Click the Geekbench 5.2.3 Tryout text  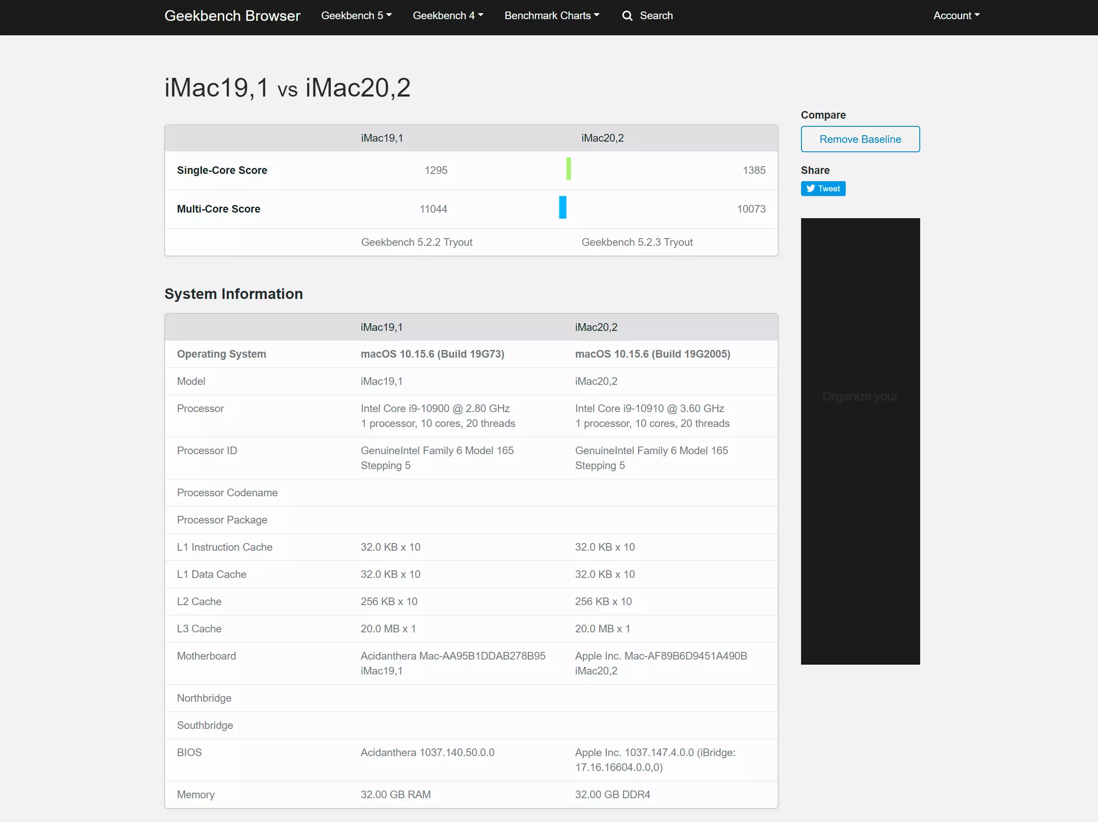click(x=637, y=242)
